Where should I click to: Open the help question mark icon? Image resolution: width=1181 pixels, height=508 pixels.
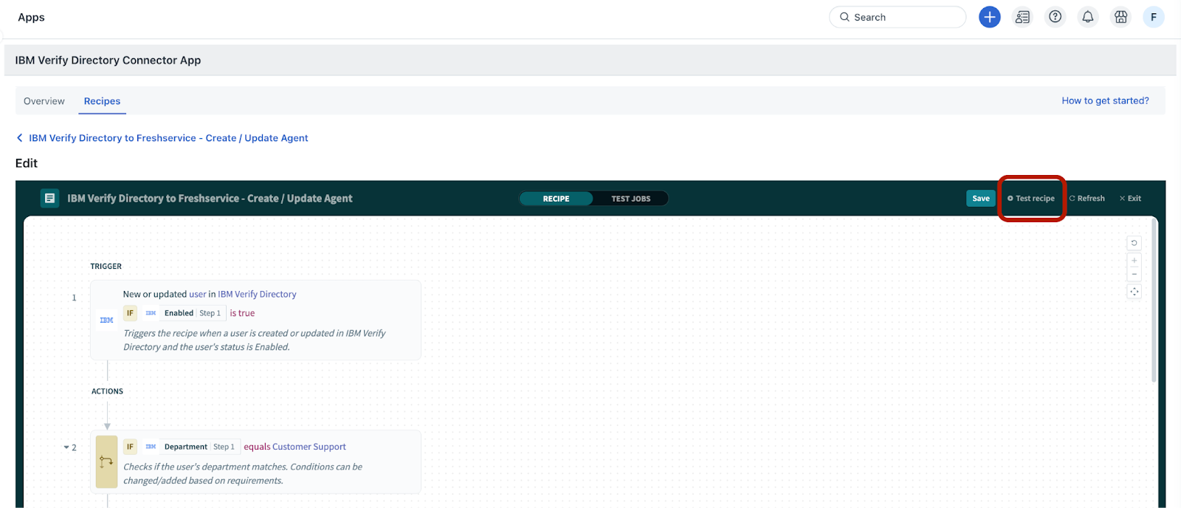(x=1056, y=17)
